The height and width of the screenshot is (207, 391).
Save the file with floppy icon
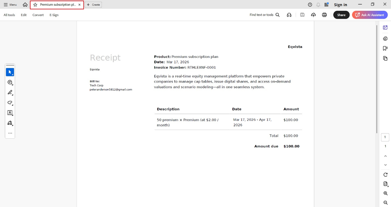tap(302, 15)
